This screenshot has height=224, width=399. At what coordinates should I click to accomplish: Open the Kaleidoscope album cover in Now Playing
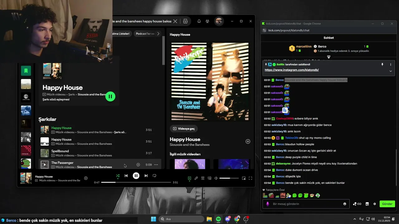(x=210, y=82)
